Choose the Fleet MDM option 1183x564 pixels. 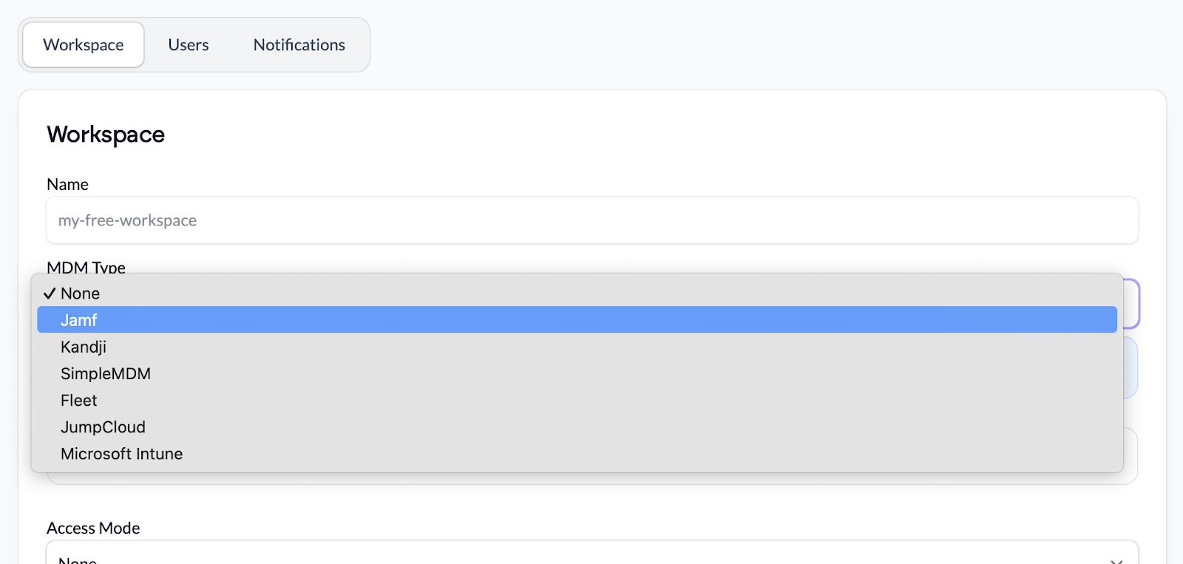click(x=79, y=400)
